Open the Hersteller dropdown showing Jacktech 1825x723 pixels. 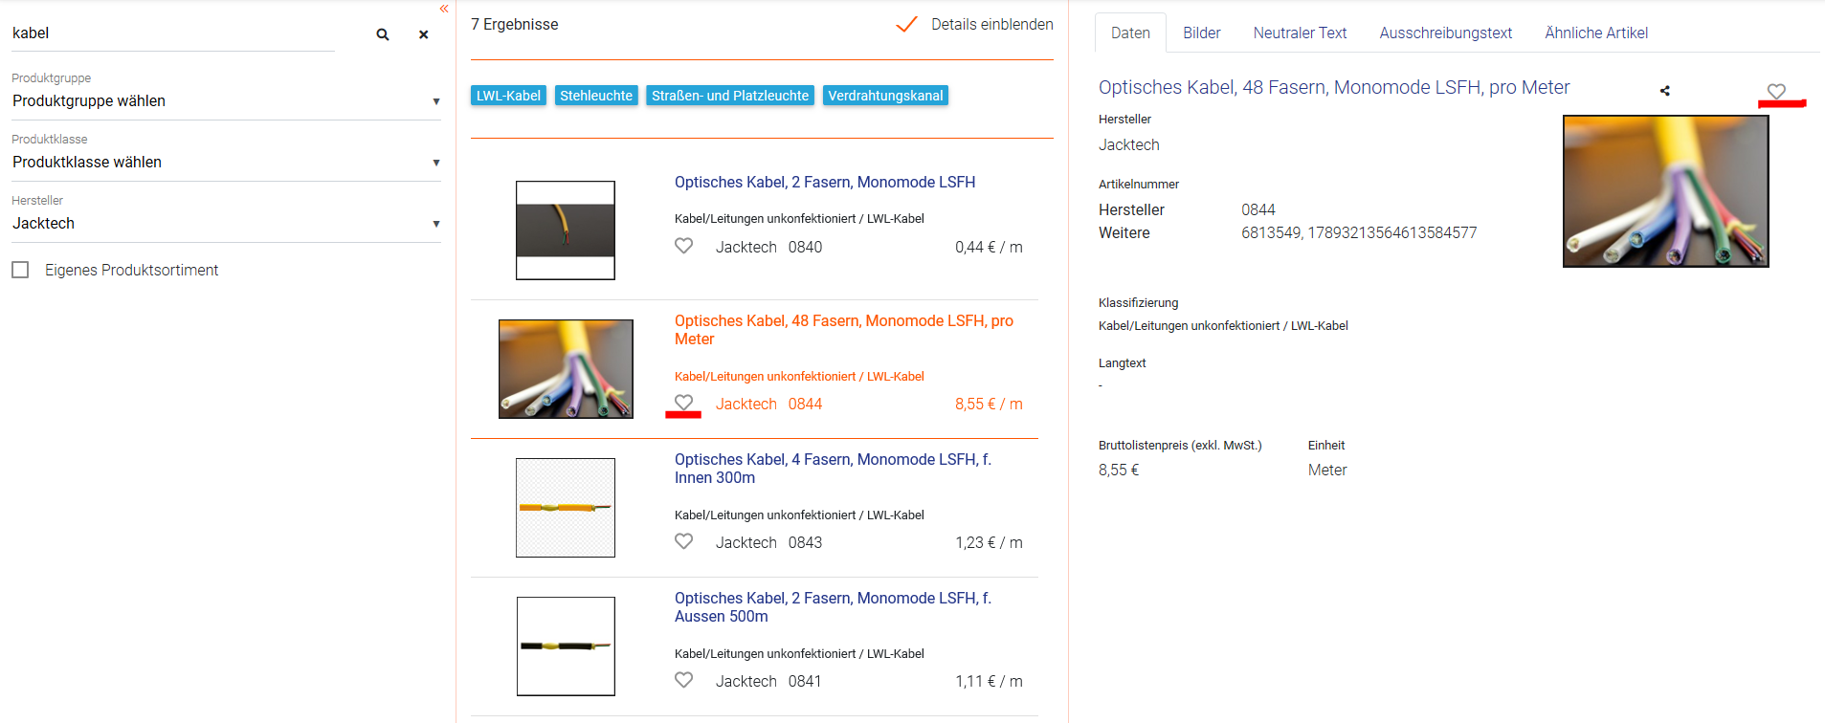click(x=225, y=224)
